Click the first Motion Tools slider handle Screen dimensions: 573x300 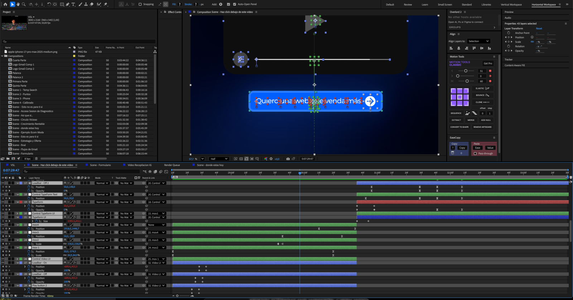[466, 71]
